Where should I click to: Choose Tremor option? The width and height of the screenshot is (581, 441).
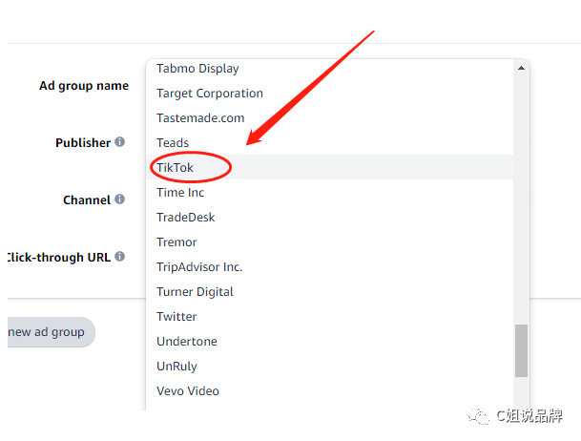point(330,242)
